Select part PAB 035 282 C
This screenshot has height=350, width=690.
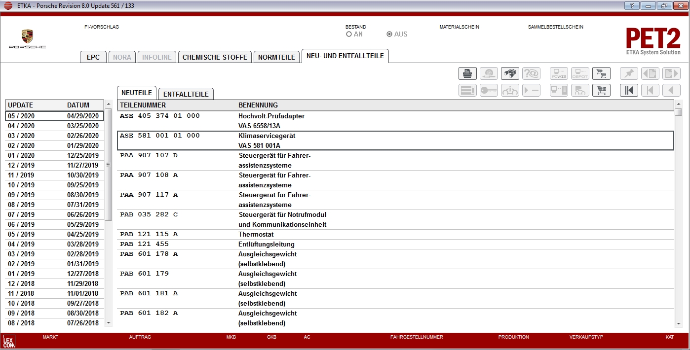pyautogui.click(x=395, y=219)
